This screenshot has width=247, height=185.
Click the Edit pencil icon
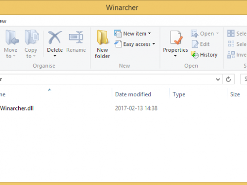coord(195,44)
